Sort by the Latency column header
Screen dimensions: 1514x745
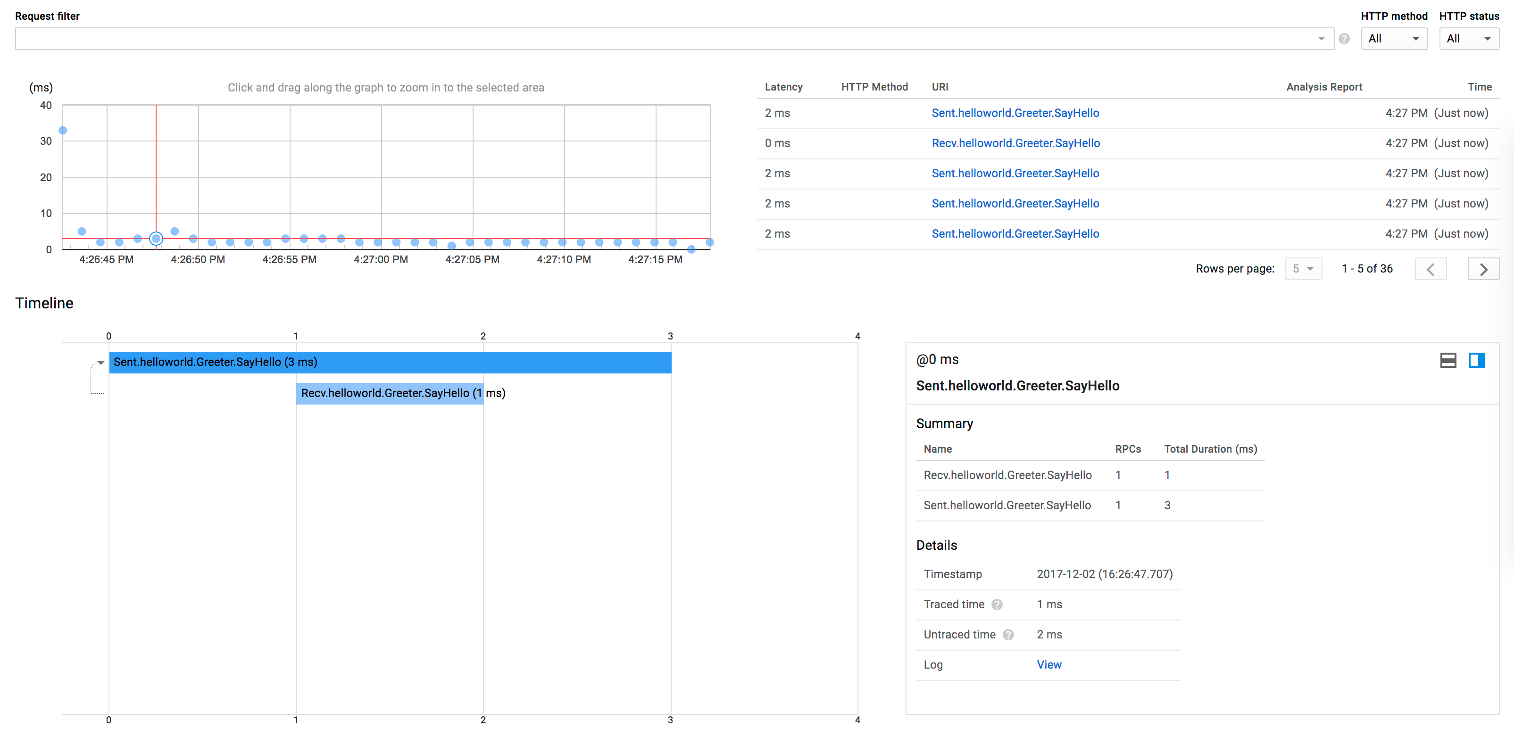[783, 87]
